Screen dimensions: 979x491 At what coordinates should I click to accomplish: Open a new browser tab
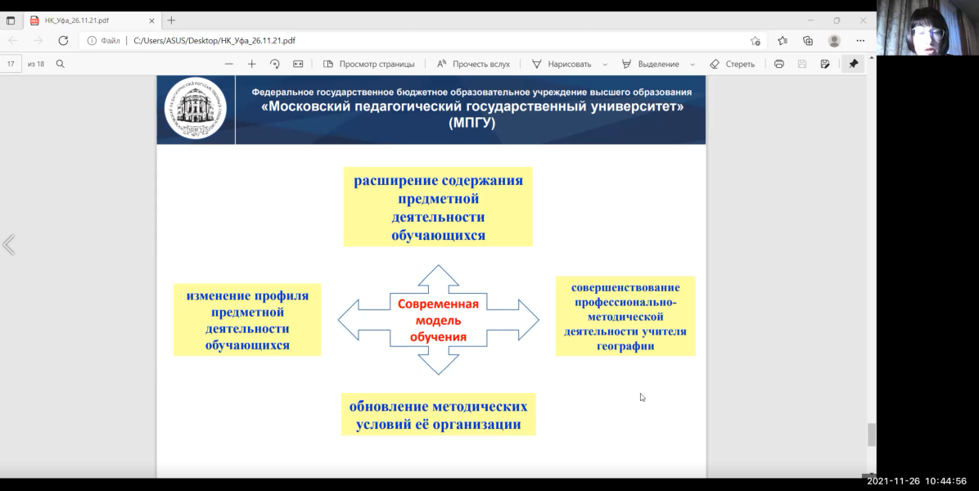(x=171, y=20)
